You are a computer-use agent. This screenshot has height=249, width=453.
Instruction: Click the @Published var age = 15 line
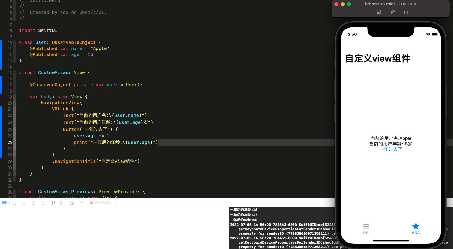62,54
